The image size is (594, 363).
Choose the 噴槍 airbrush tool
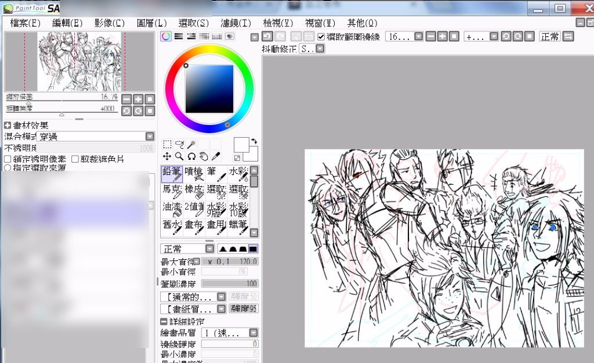[x=194, y=174]
